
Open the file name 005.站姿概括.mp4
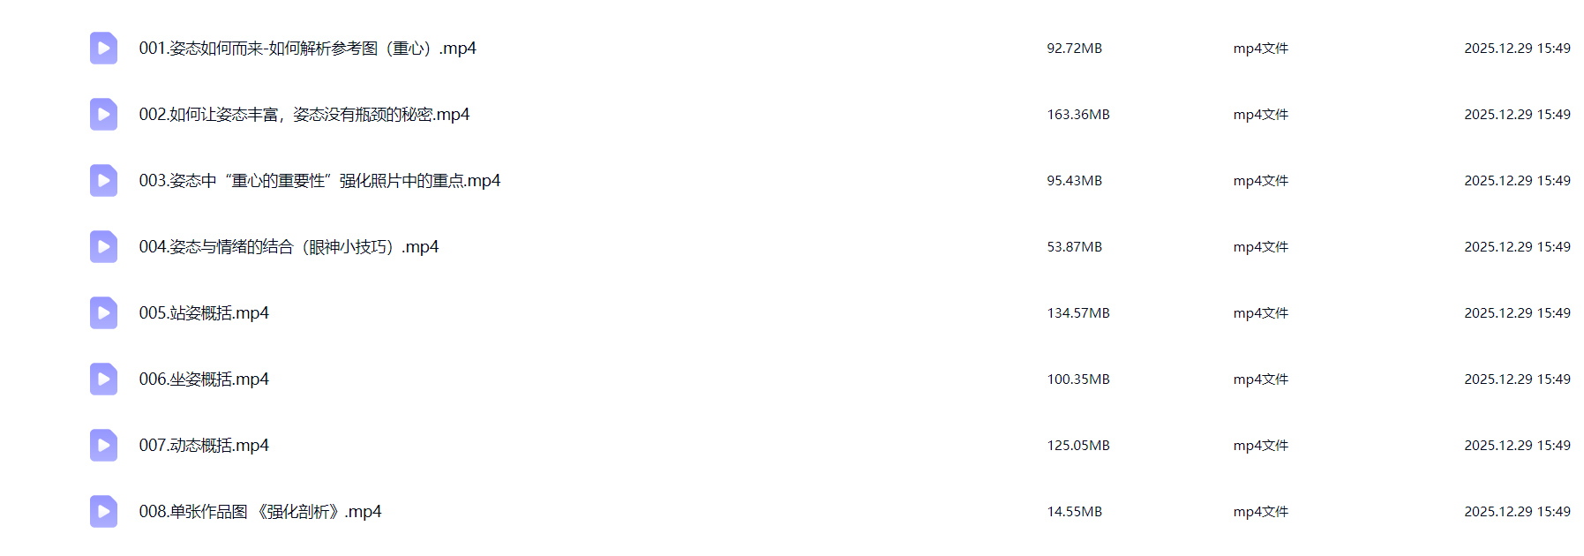(204, 313)
